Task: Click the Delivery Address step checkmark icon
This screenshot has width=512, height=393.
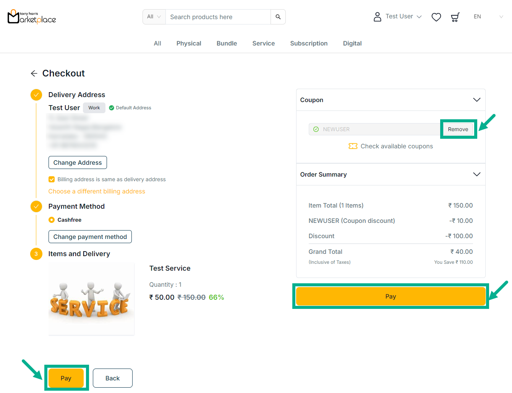Action: [36, 95]
